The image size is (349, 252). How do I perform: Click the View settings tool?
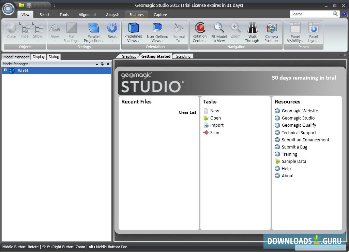point(55,32)
